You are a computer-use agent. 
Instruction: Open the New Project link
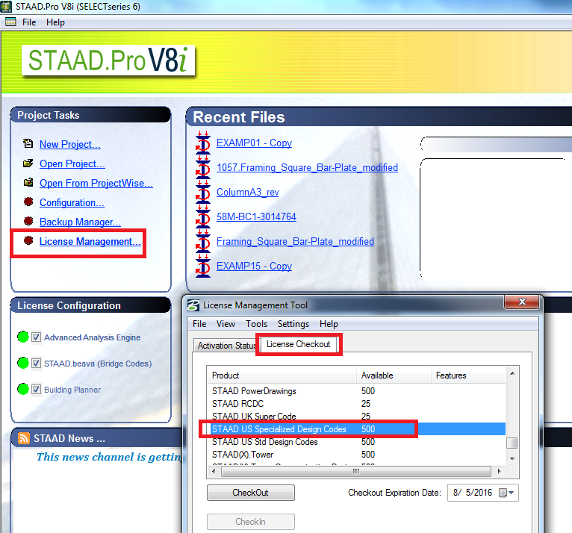click(70, 144)
